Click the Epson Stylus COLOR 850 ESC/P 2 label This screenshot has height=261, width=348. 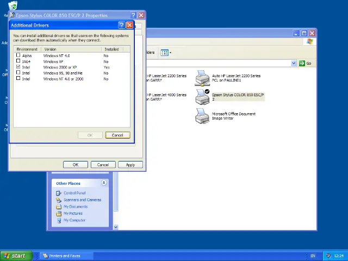238,97
